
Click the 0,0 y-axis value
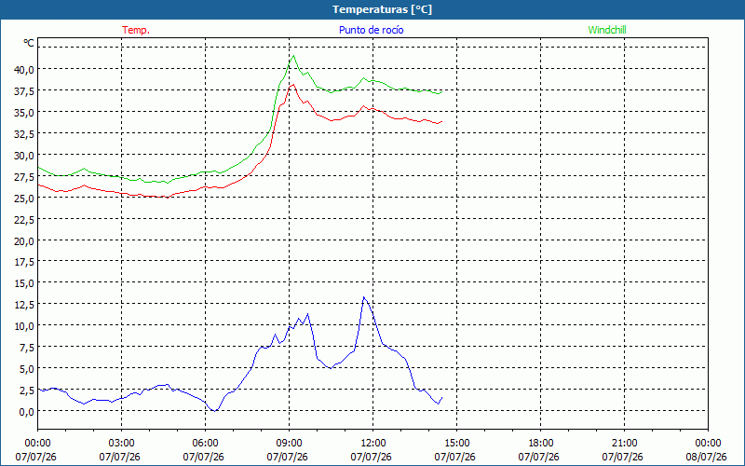pyautogui.click(x=27, y=411)
